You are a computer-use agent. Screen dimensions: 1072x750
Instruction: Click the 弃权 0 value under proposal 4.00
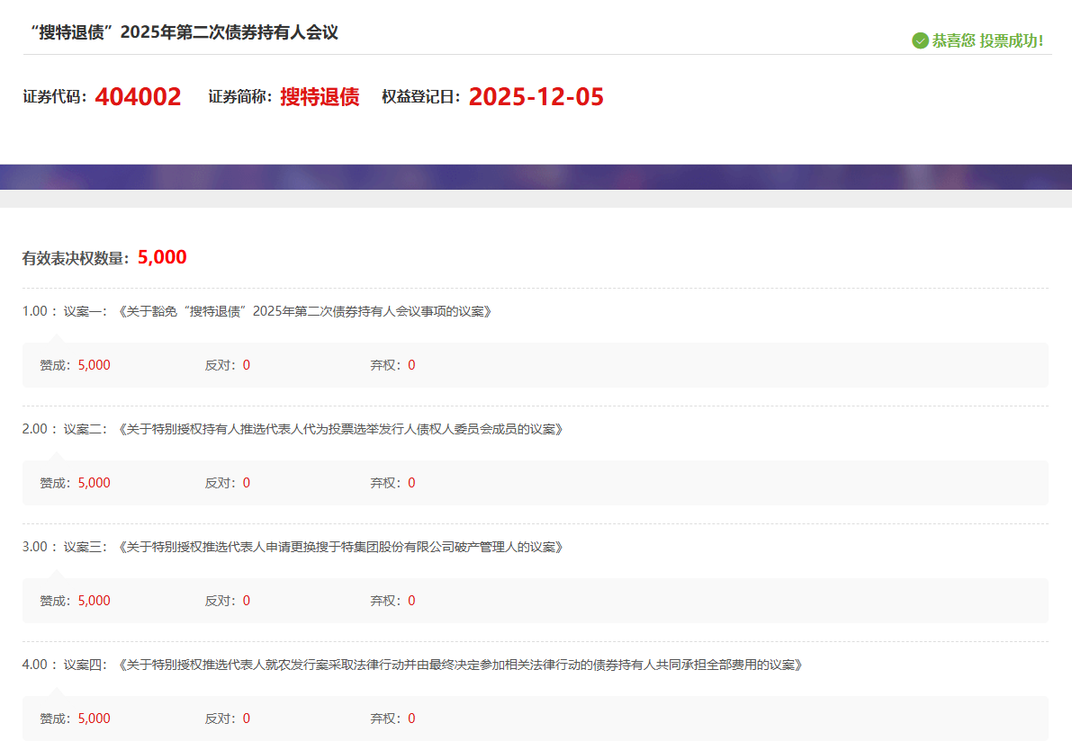(x=411, y=719)
